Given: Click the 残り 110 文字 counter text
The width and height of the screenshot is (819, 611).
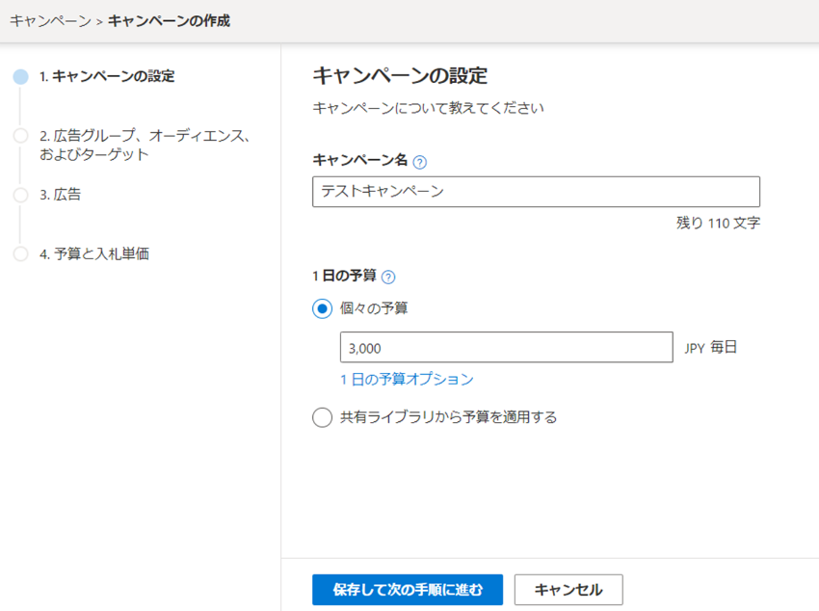Looking at the screenshot, I should pos(718,223).
